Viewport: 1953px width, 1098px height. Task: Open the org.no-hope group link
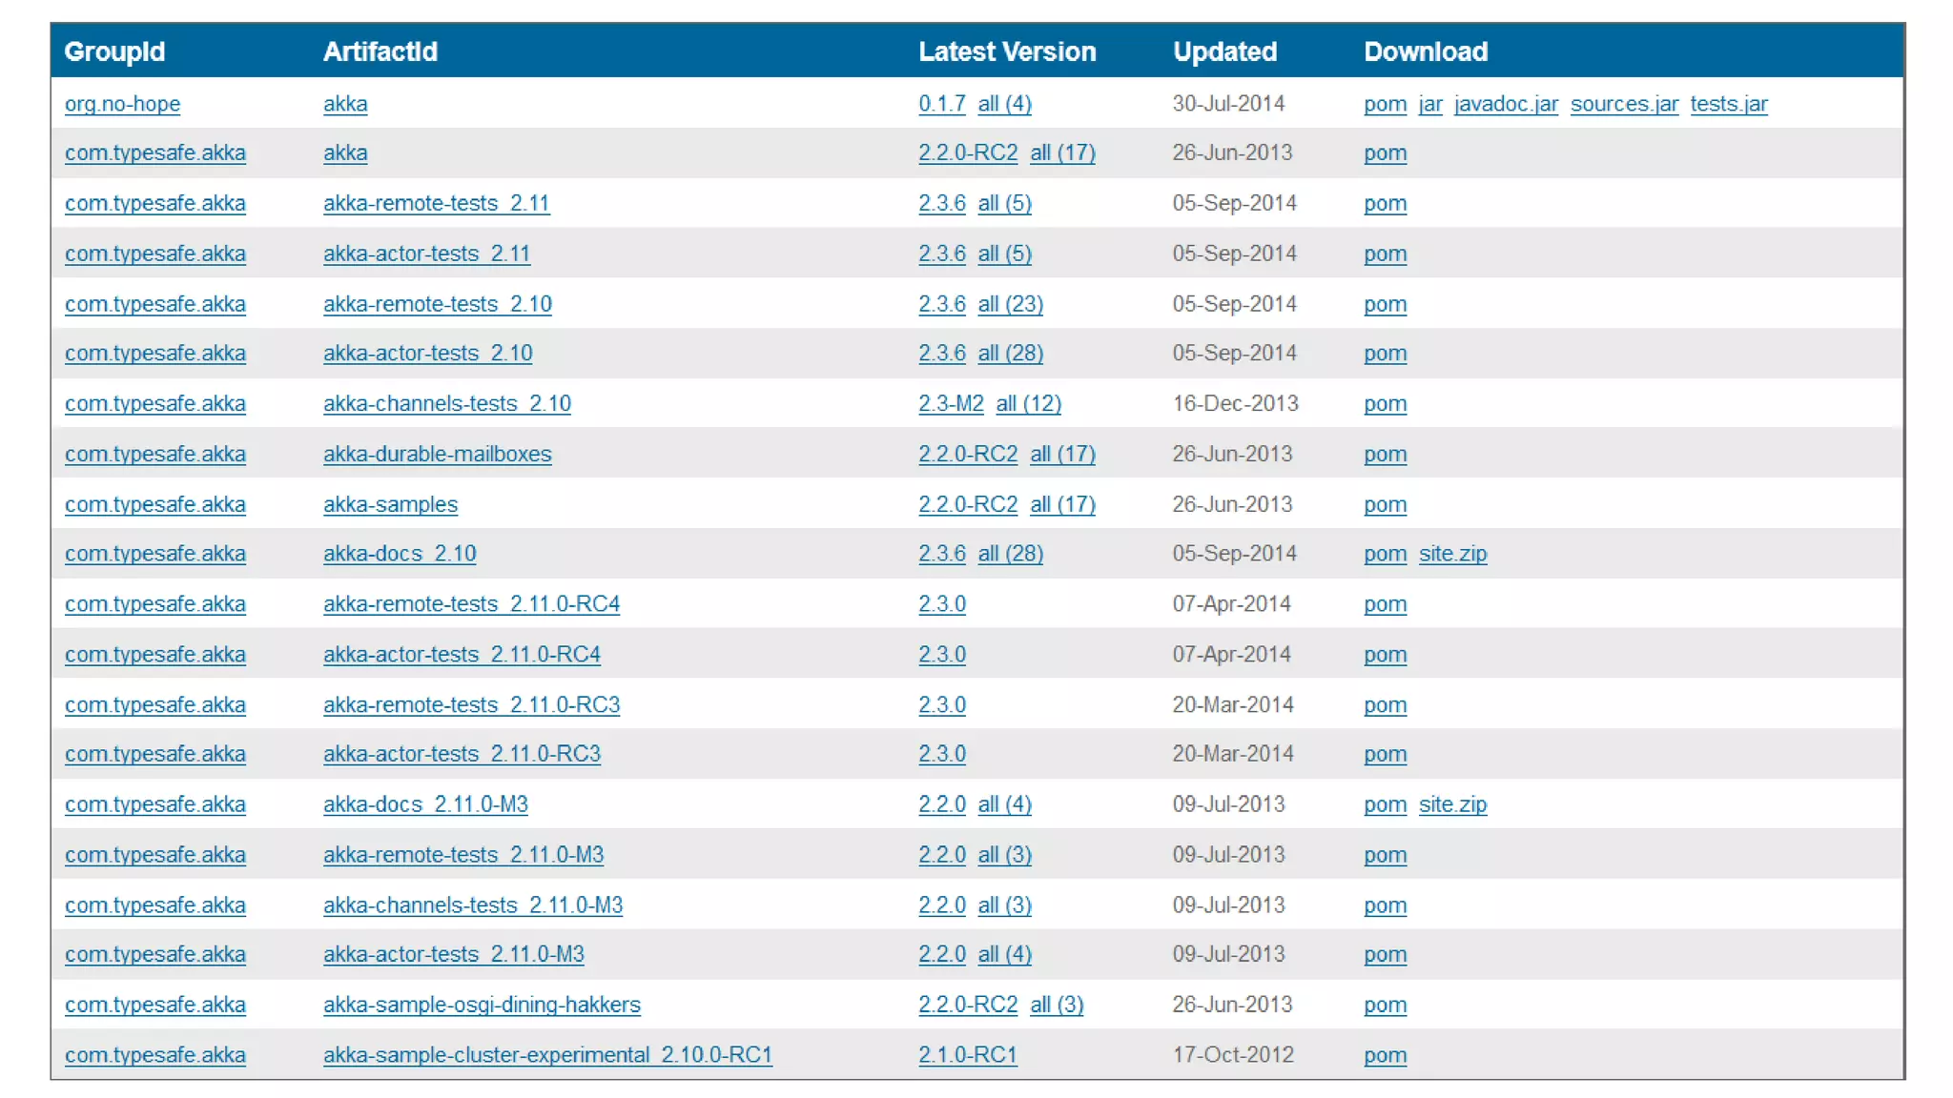[122, 104]
